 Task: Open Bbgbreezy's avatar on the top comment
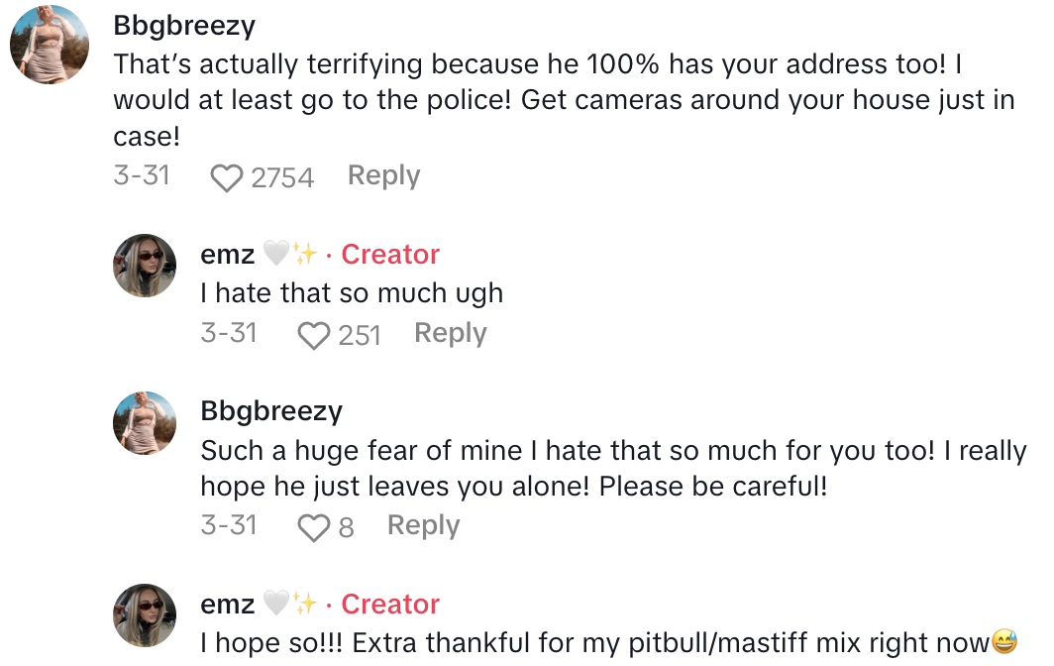click(50, 45)
